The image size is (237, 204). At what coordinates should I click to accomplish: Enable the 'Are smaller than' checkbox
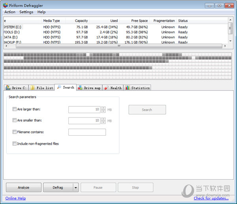(14, 120)
